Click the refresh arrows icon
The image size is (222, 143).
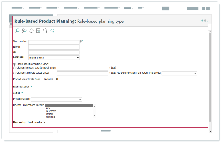[52, 31]
